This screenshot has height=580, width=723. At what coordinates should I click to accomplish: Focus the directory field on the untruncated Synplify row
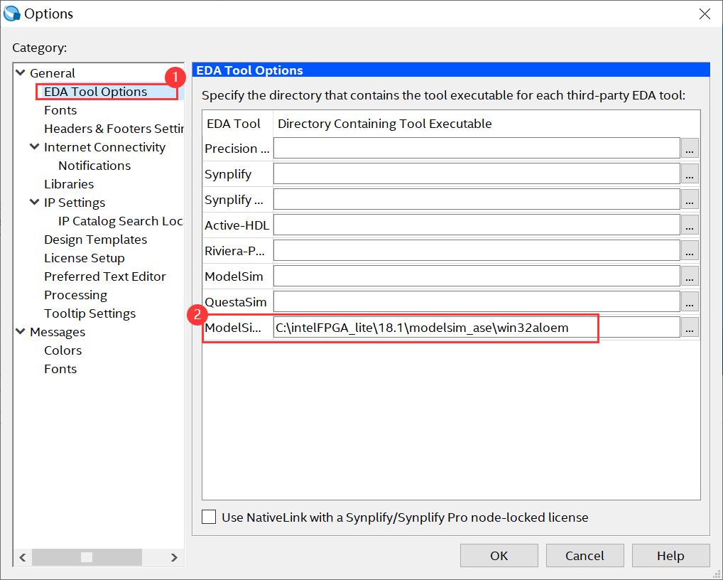click(477, 174)
